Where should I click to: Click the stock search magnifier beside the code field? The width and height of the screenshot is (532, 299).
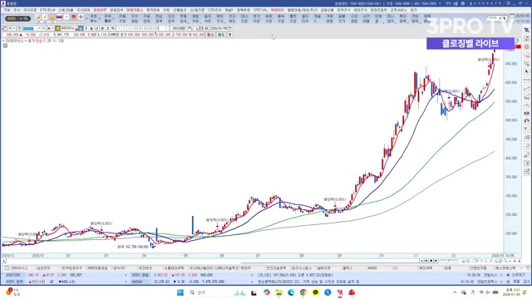pyautogui.click(x=44, y=28)
